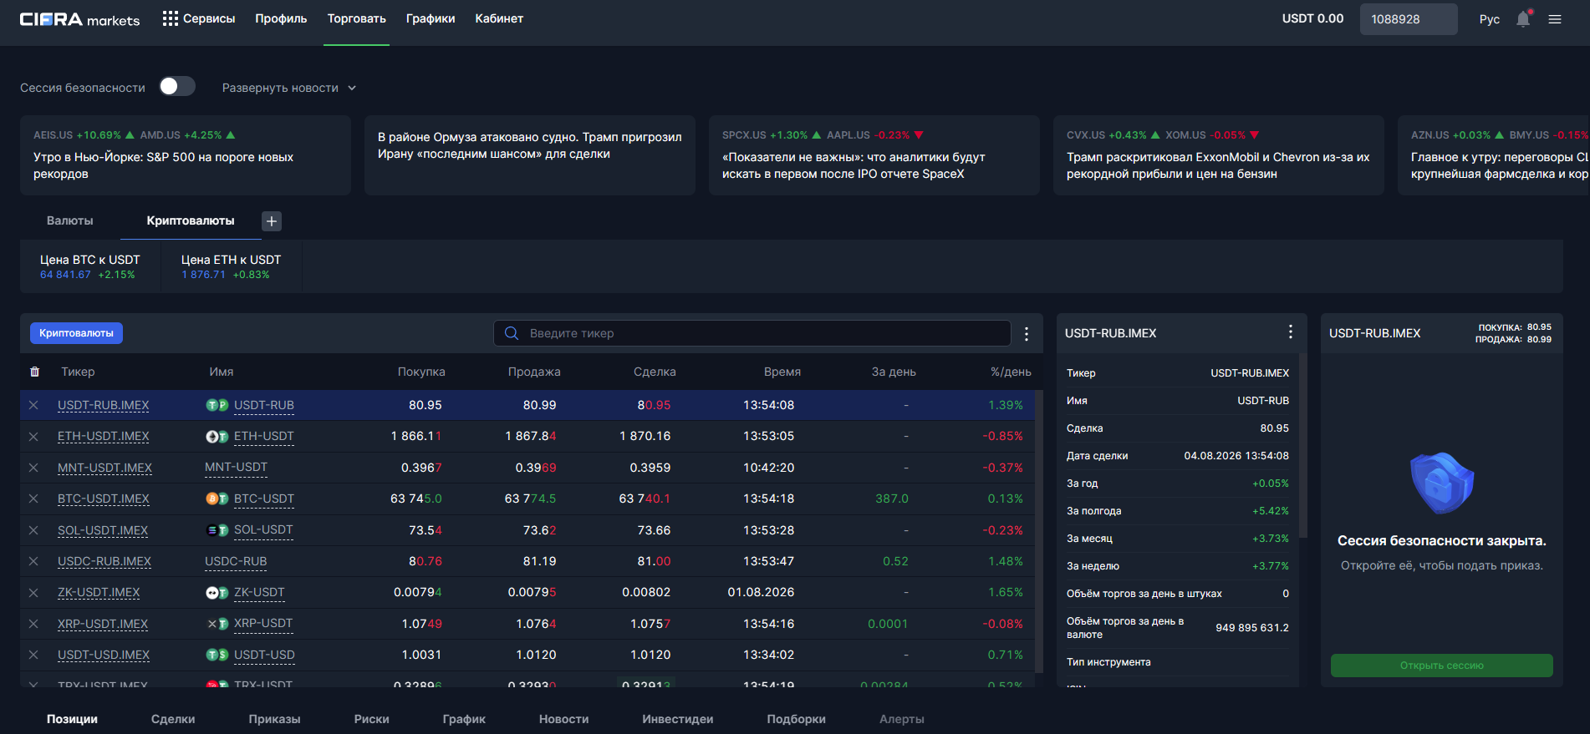1590x734 pixels.
Task: Open the USDC-RUB.IMEX ticker link
Action: click(104, 561)
